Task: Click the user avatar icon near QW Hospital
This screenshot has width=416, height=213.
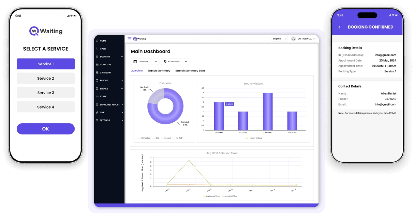Action: (293, 39)
